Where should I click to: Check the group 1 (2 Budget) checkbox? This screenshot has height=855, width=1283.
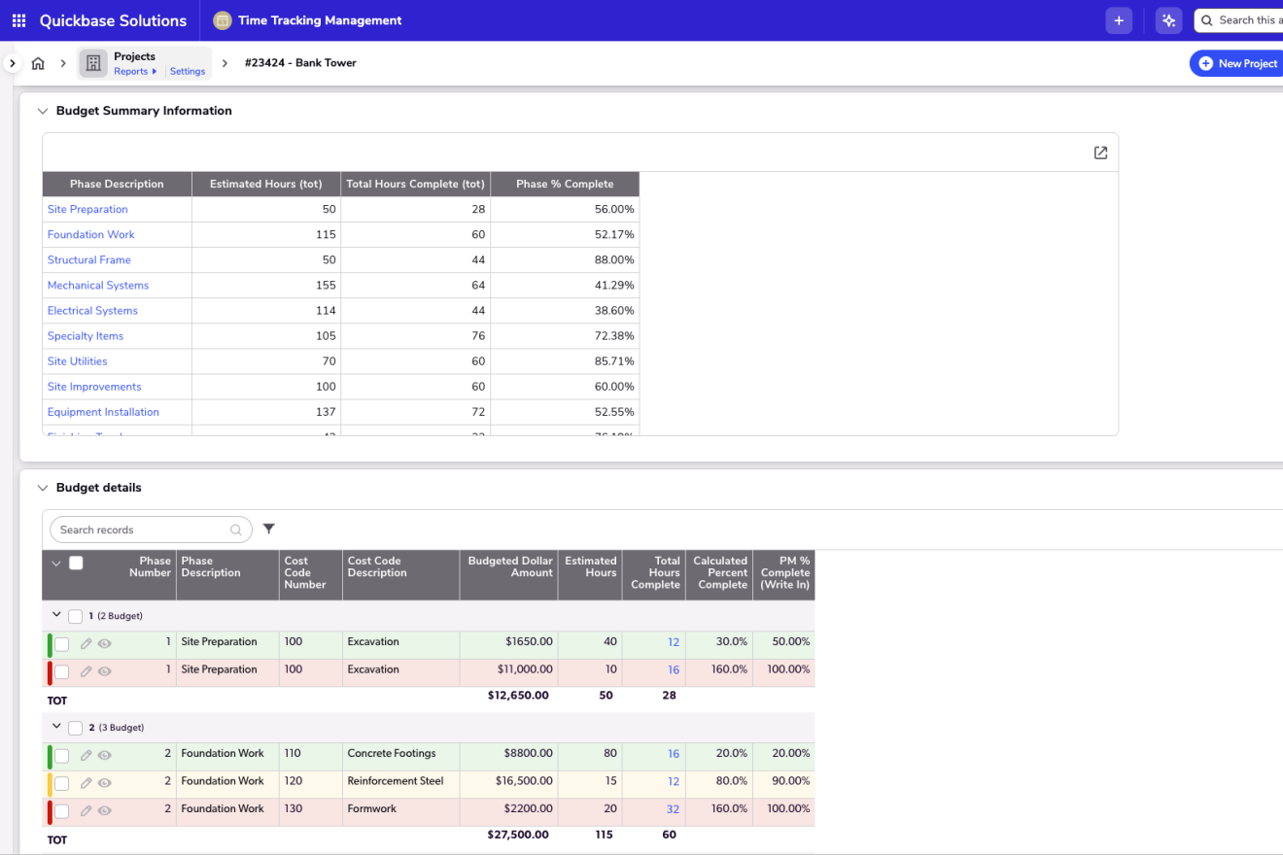[x=75, y=616]
